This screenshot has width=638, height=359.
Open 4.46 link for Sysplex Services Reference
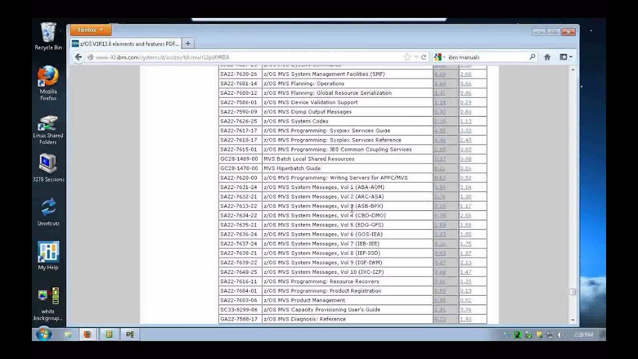tap(440, 140)
